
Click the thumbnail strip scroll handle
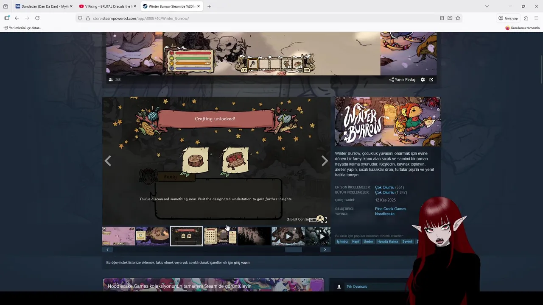coord(294,250)
